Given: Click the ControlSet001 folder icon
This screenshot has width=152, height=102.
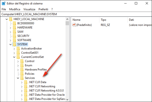Looking at the screenshot, I should click(18, 53).
